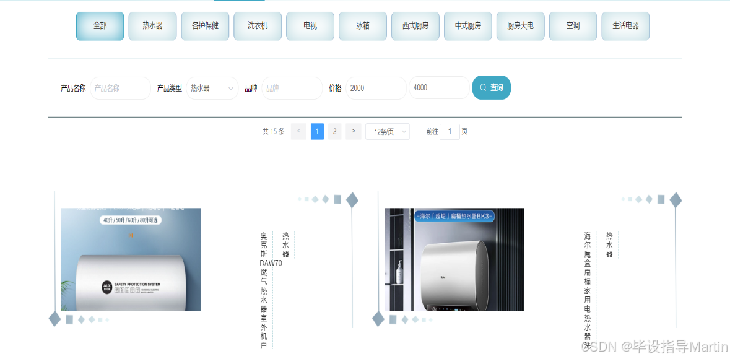Switch to the 热水器 category tab
730x359 pixels.
[x=153, y=26]
